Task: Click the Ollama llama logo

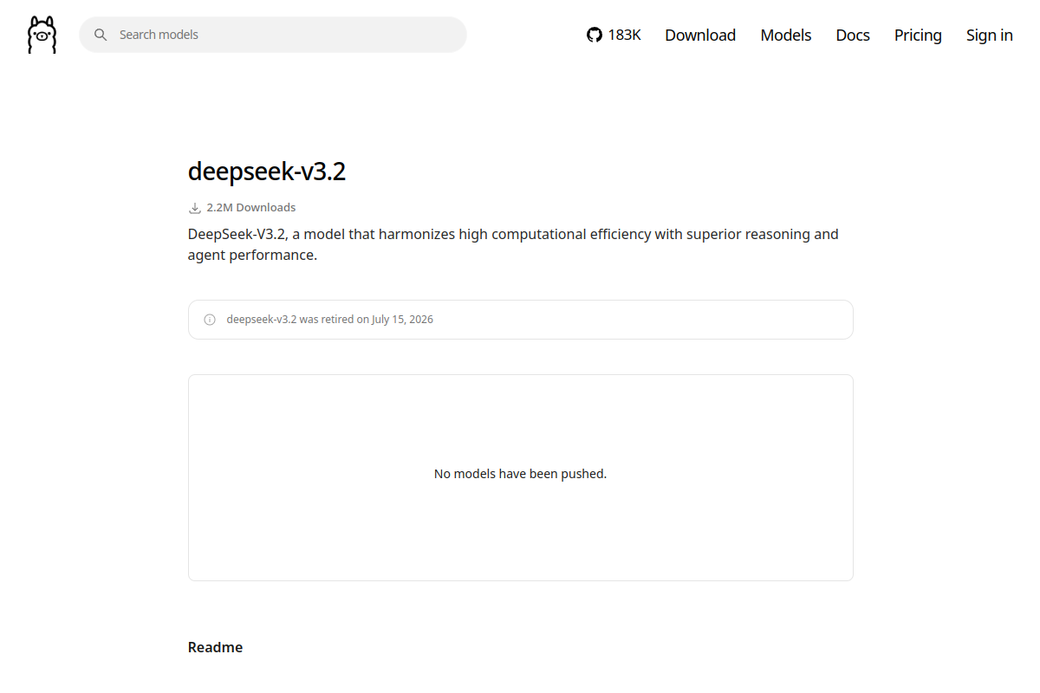Action: [42, 35]
